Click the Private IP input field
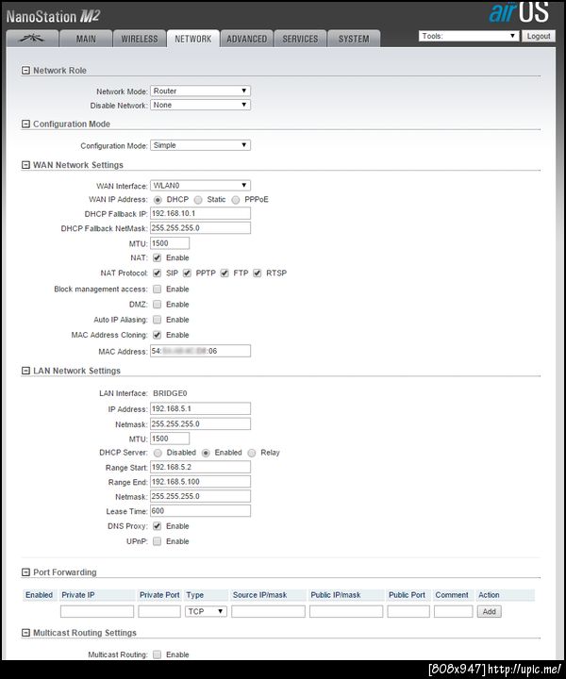Image resolution: width=566 pixels, height=679 pixels. coord(97,611)
